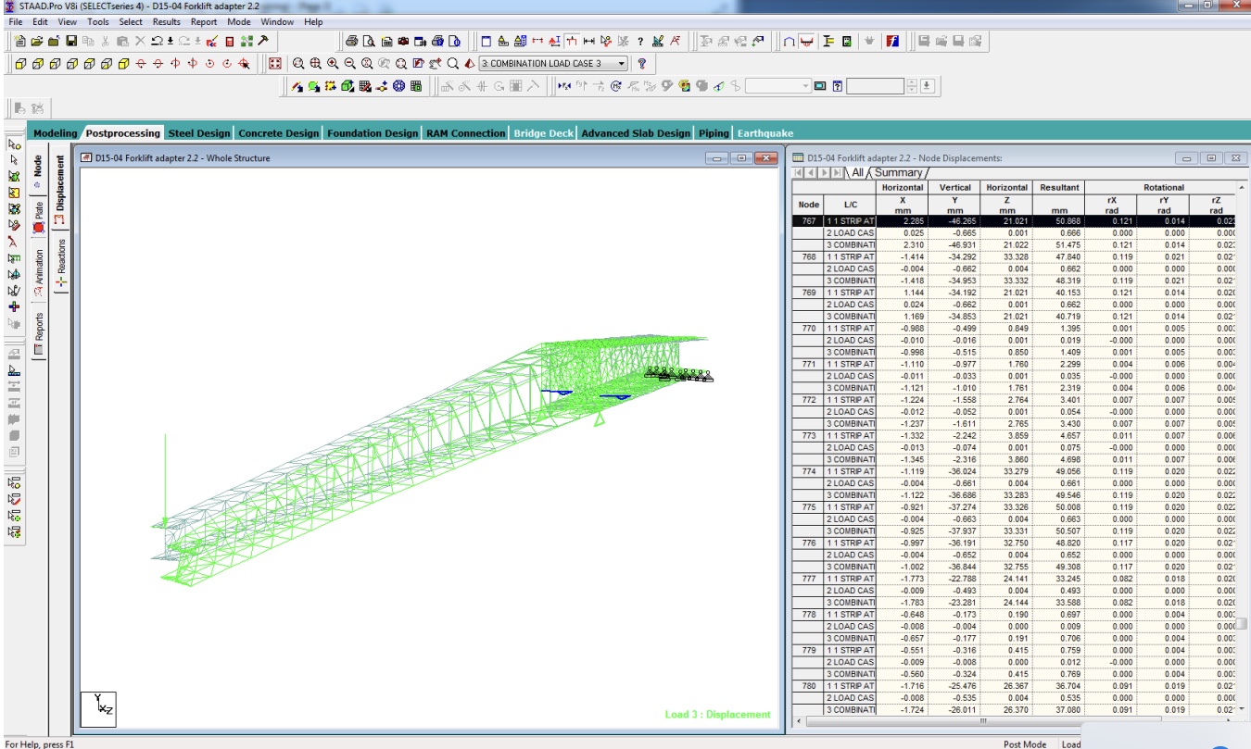
Task: Click the Open file folder icon
Action: pyautogui.click(x=37, y=41)
